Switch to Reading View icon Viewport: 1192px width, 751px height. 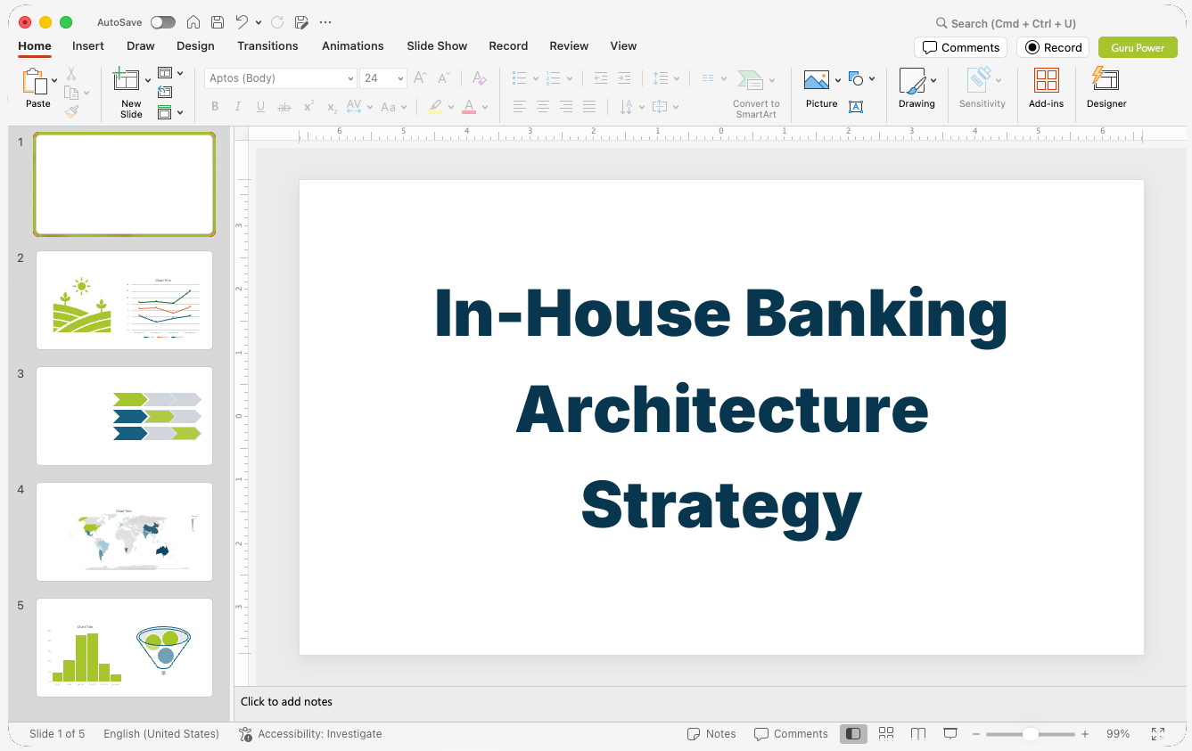tap(918, 734)
